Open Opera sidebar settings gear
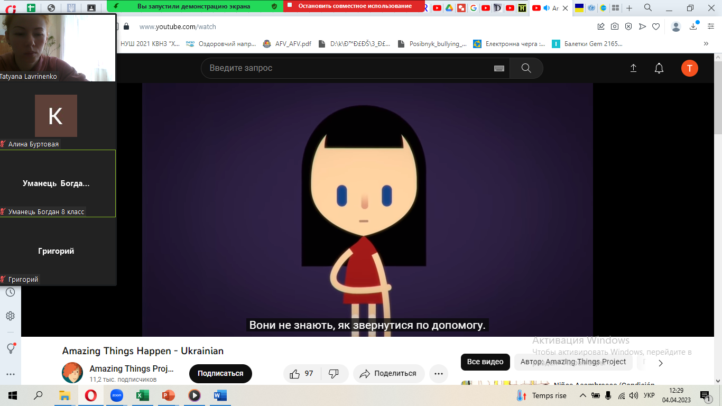Image resolution: width=722 pixels, height=406 pixels. pos(11,316)
